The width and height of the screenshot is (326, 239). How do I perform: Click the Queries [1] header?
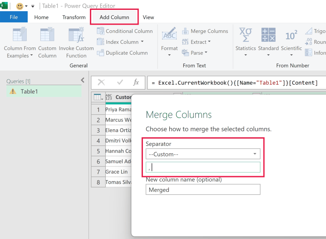coord(18,81)
